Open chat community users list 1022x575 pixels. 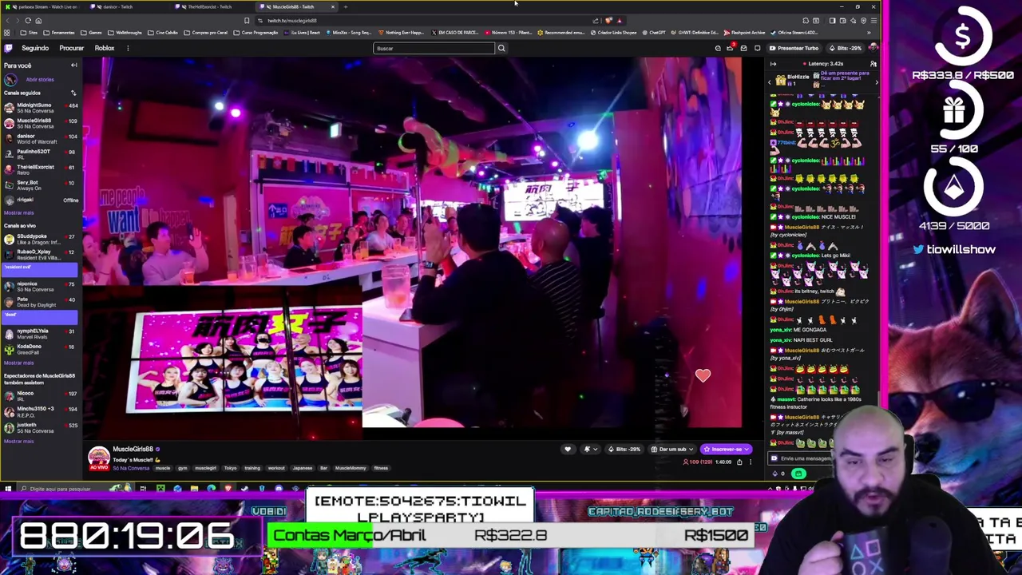coord(873,64)
